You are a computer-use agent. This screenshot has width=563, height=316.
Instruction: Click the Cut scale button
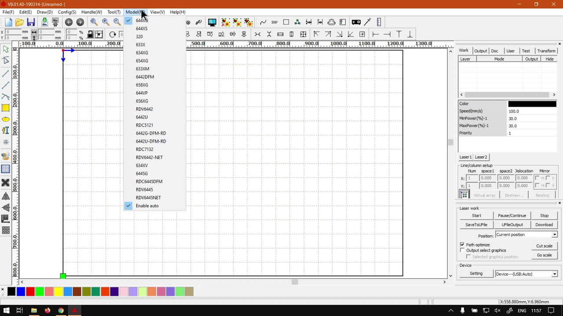(544, 246)
